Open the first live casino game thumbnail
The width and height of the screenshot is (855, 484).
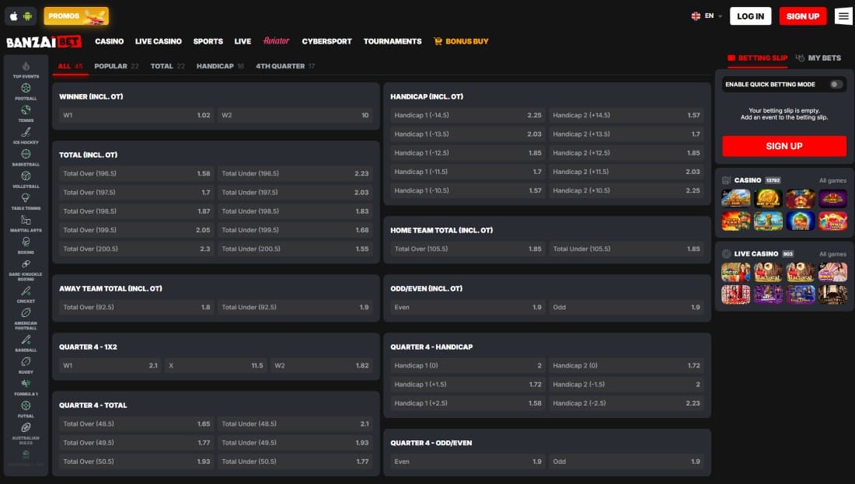click(x=735, y=272)
